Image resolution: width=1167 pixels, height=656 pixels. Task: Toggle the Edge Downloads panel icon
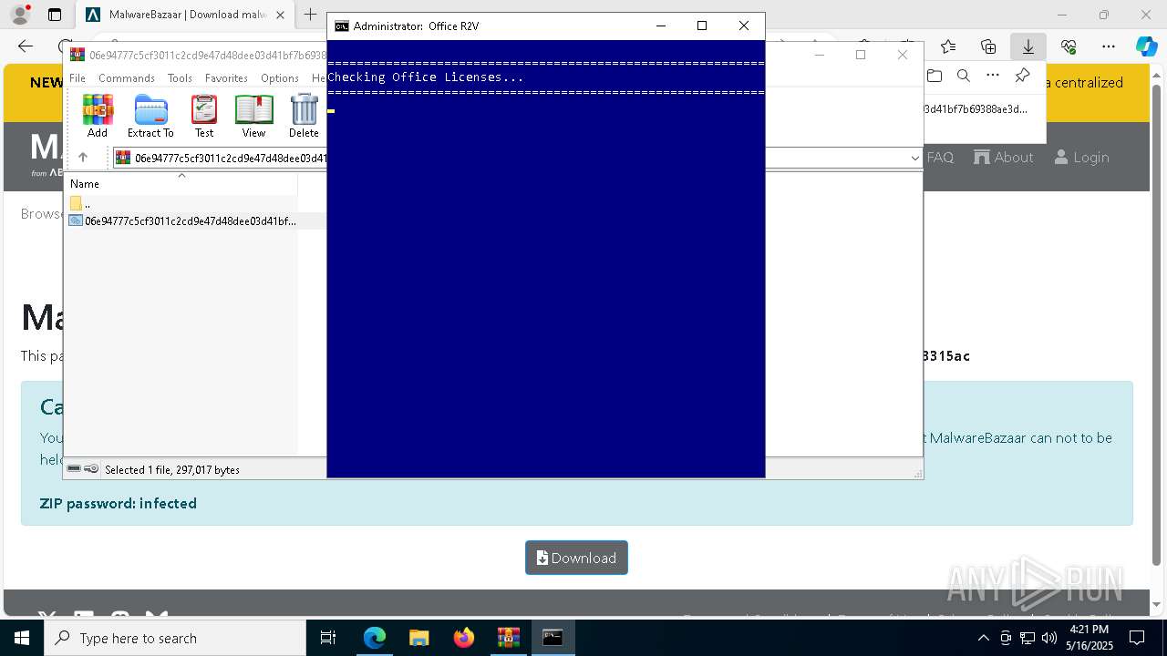1028,46
